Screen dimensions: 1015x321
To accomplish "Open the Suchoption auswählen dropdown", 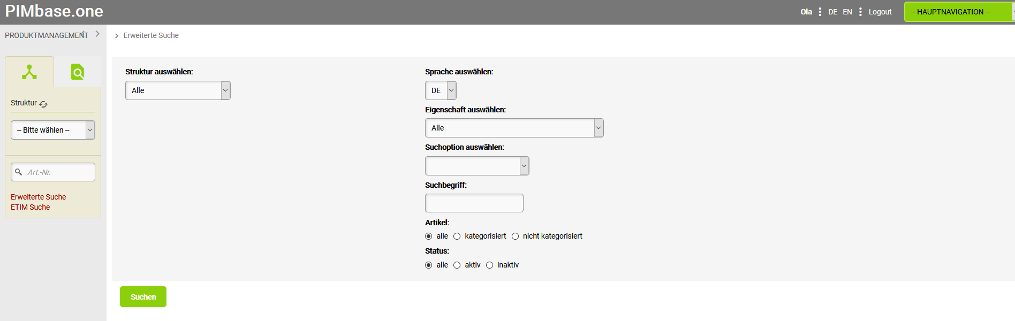I will [x=476, y=166].
